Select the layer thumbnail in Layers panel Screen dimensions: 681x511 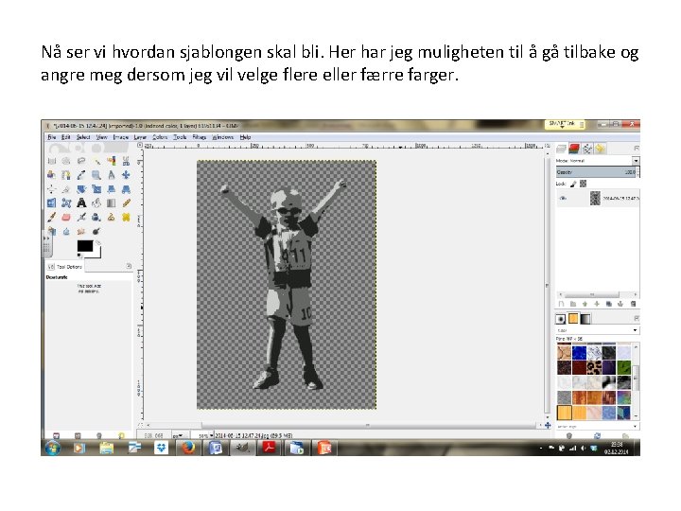[x=595, y=198]
